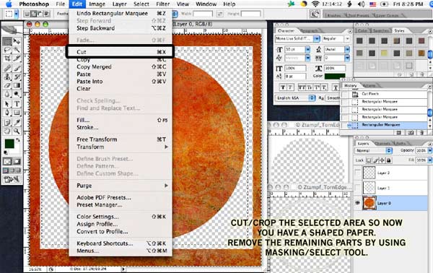The image size is (433, 273).
Task: Expand the Purge submenu
Action: 121,186
